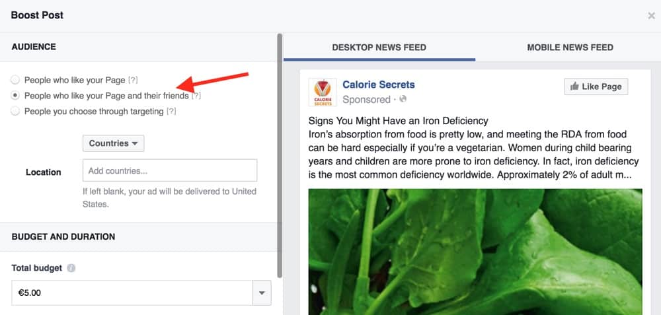Click the spinach post image
Screen dimensions: 661x315
(x=475, y=251)
